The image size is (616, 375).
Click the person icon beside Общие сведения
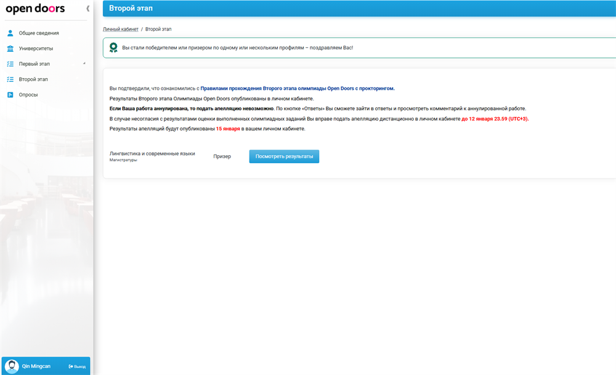point(10,33)
